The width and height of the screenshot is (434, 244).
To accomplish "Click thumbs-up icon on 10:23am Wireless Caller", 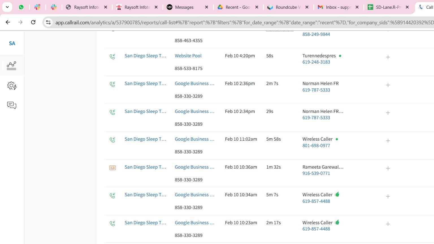I will [x=337, y=222].
